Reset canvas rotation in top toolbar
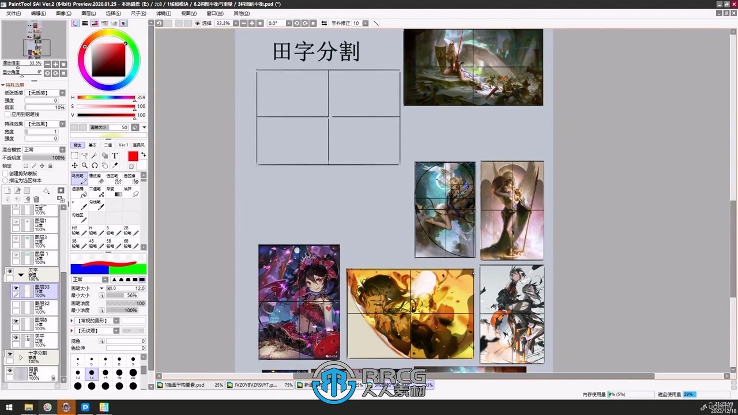The height and width of the screenshot is (415, 738). (313, 24)
